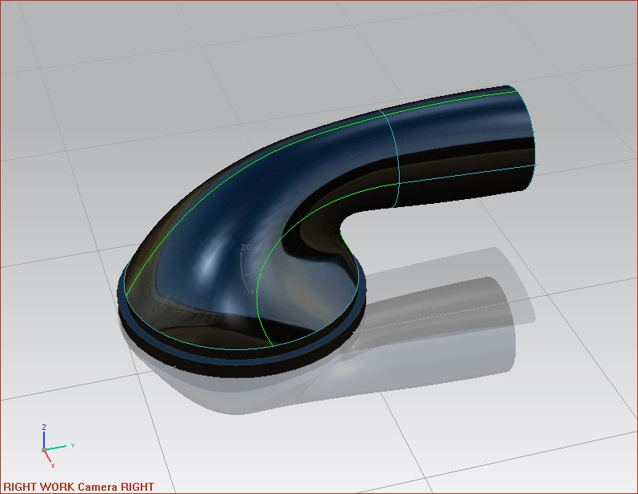Click the RIGHT WORK Camera RIGHT view label

tap(78, 486)
